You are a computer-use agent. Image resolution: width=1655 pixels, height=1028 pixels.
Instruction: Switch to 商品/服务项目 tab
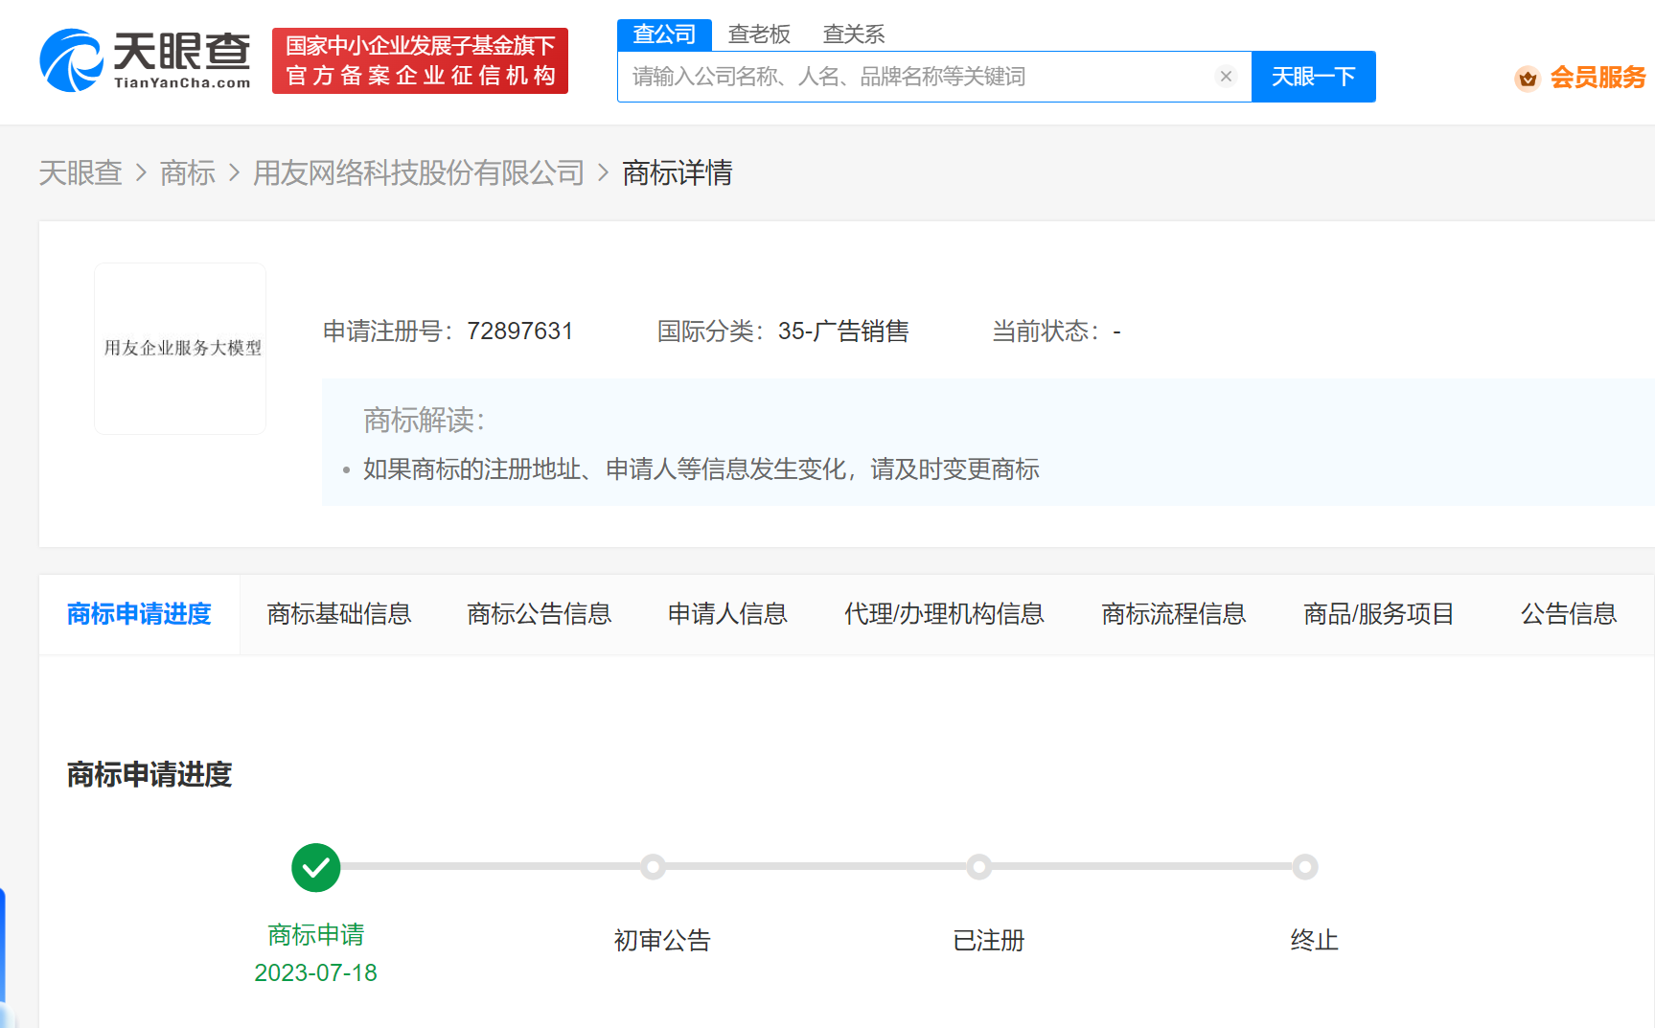pos(1379,614)
